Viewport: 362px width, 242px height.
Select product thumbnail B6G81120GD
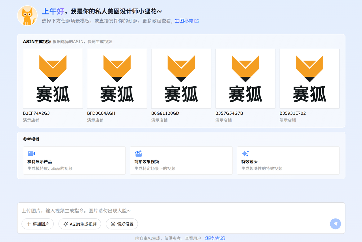click(x=181, y=79)
